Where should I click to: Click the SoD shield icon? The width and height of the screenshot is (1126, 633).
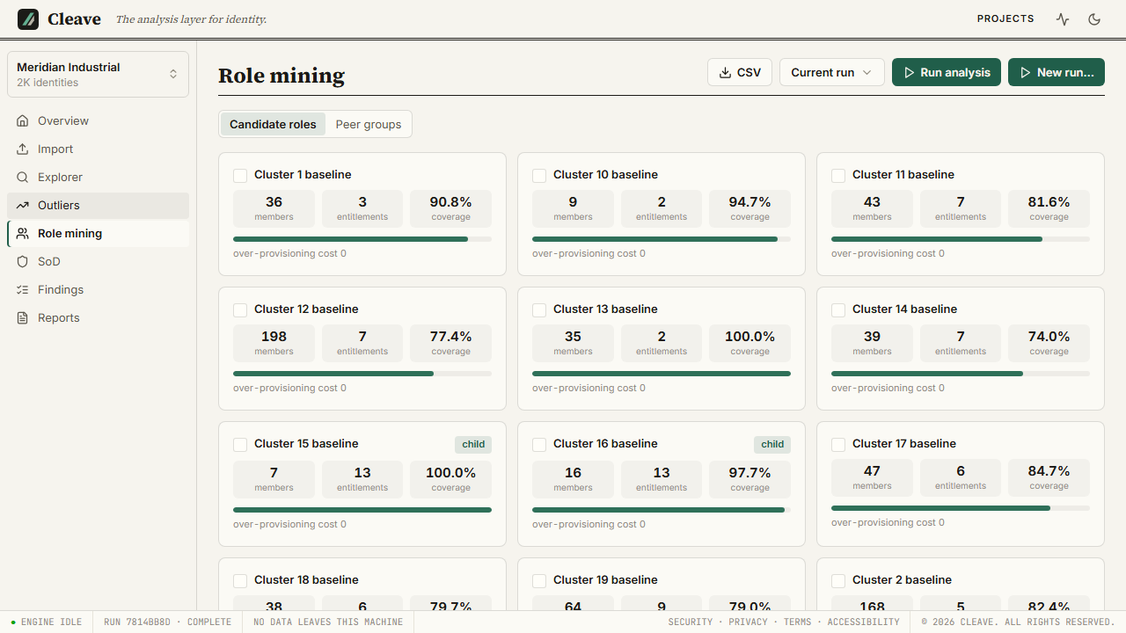23,262
